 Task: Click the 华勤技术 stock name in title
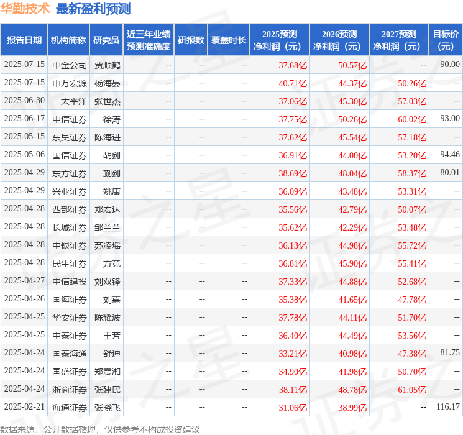25,9
